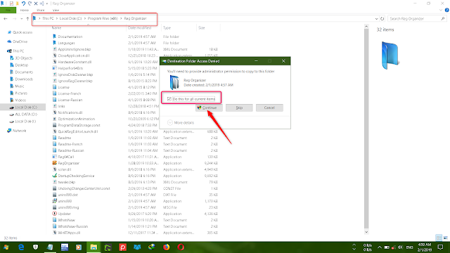Screen dimensions: 450x253
Task: Click the Properties checkmark icon in title bar
Action: pos(11,4)
